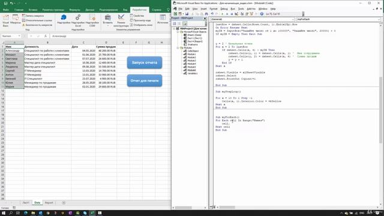Switch to the Formulas tab in Excel
The image size is (384, 216).
pos(74,10)
